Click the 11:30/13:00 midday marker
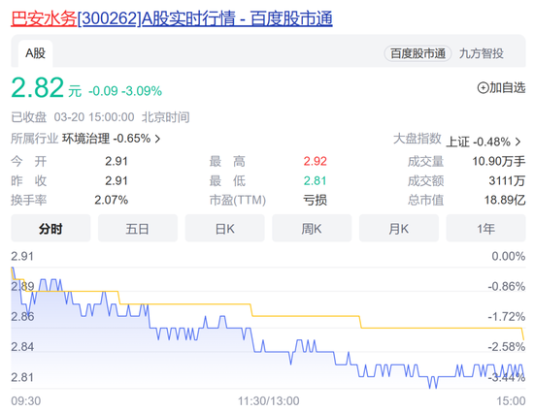The height and width of the screenshot is (412, 534). click(268, 401)
